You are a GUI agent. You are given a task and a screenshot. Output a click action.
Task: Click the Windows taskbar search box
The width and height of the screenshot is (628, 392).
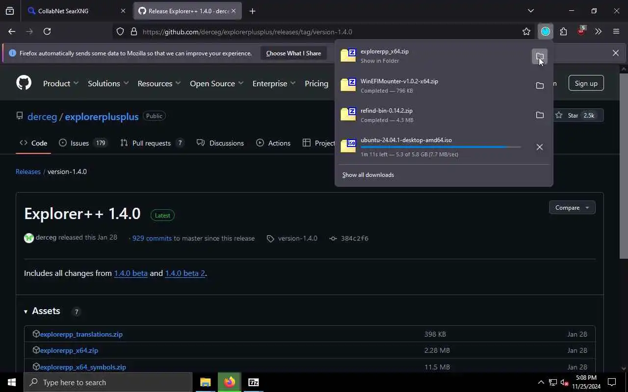coord(108,382)
